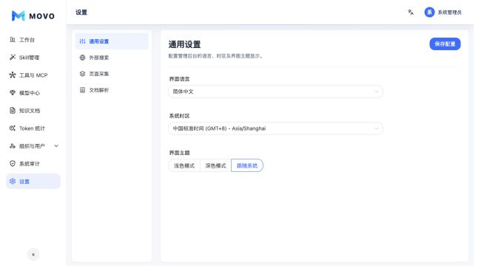Go to 知识文档 in the sidebar
This screenshot has height=279, width=487.
click(x=33, y=111)
